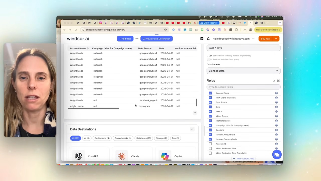The width and height of the screenshot is (321, 181).
Task: Open Chrome downloads icon
Action: 245,30
